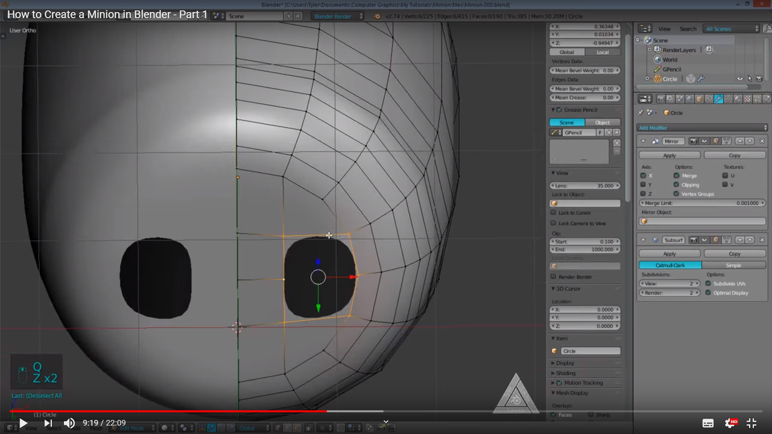This screenshot has width=772, height=434.
Task: Click the properties editor type icon
Action: [645, 99]
